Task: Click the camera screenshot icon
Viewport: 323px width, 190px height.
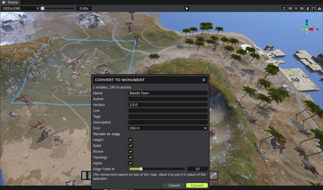Action: click(302, 9)
